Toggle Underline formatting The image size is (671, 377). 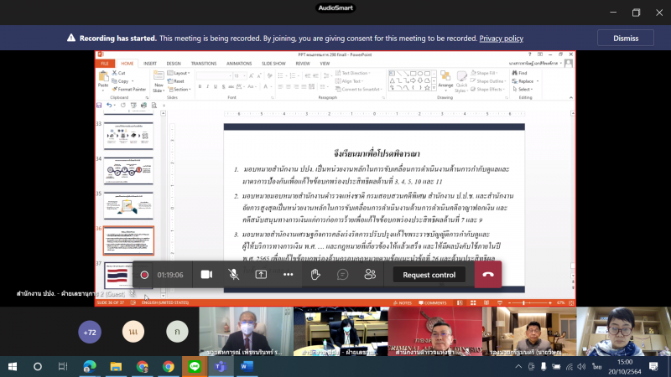pos(216,87)
